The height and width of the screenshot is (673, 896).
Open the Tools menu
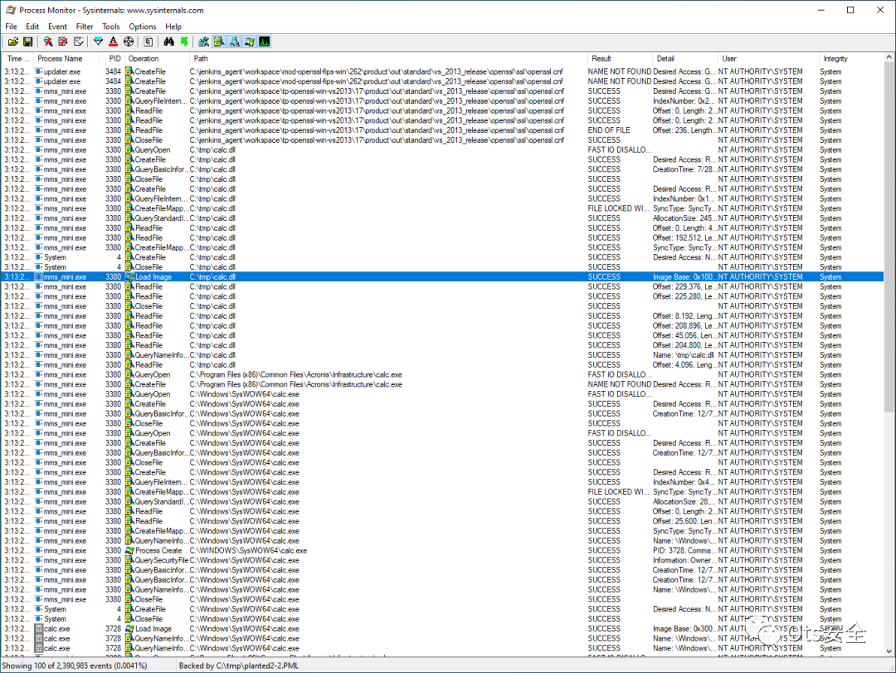click(x=111, y=27)
